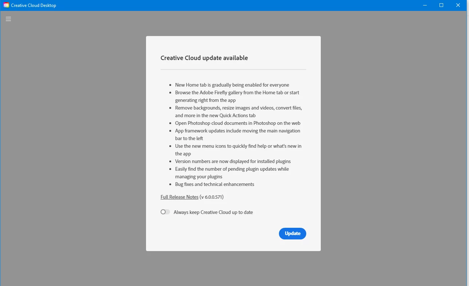Click 'App framework updates include' bullet
Image resolution: width=469 pixels, height=286 pixels.
click(237, 135)
